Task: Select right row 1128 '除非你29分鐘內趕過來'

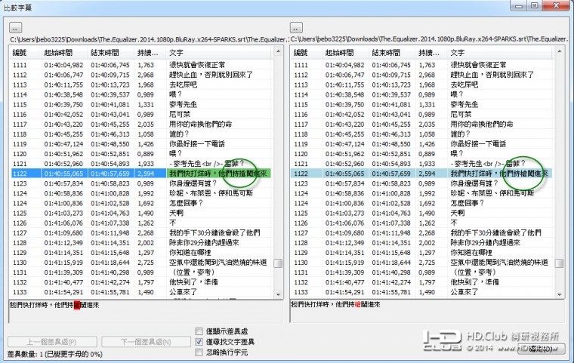Action: (422, 242)
